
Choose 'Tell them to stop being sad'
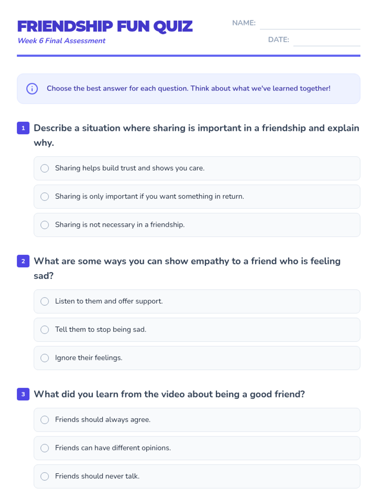[45, 329]
